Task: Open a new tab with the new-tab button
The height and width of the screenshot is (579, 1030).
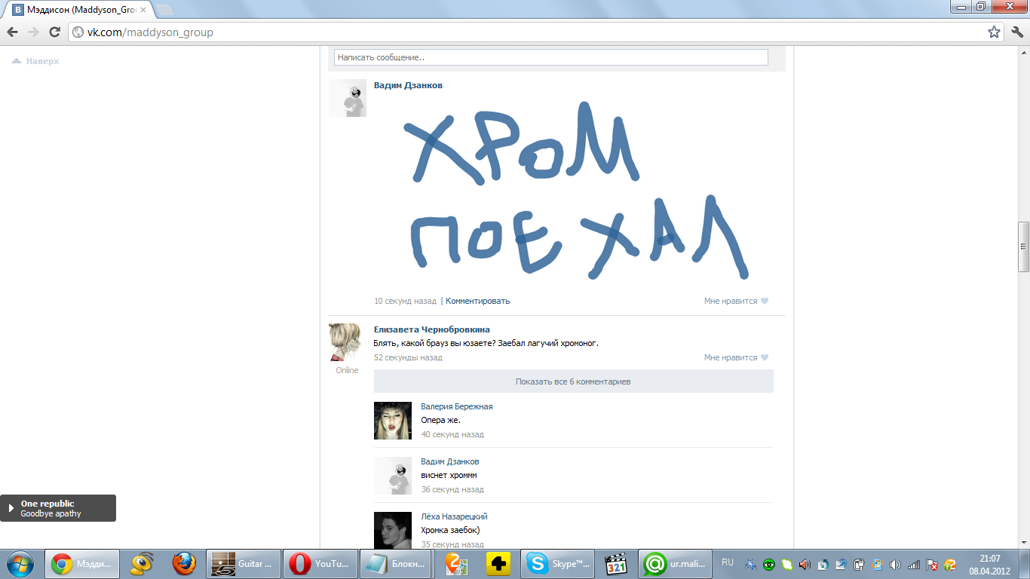Action: (x=164, y=10)
